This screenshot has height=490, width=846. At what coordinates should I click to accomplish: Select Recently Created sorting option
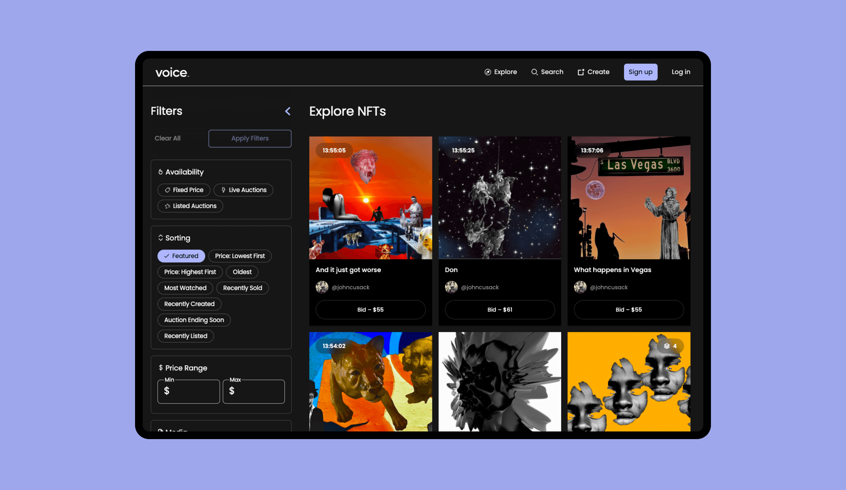[x=189, y=304]
